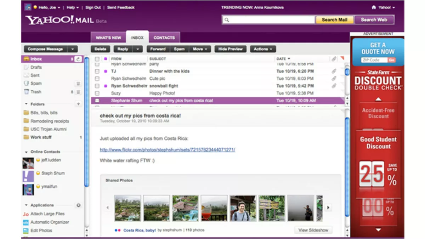The image size is (425, 239).
Task: Click the attachment paperclip column icon
Action: (334, 59)
